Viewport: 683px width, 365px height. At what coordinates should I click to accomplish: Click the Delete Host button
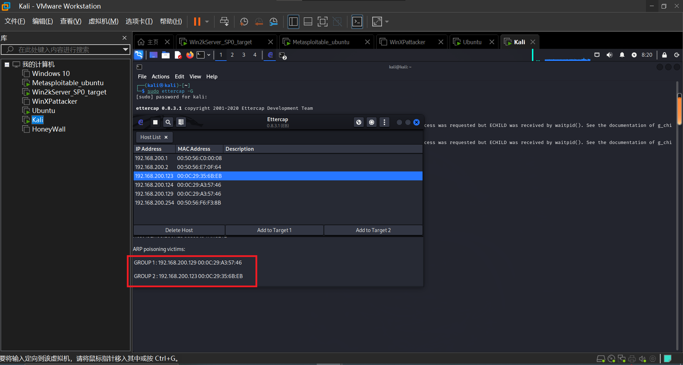pyautogui.click(x=179, y=230)
